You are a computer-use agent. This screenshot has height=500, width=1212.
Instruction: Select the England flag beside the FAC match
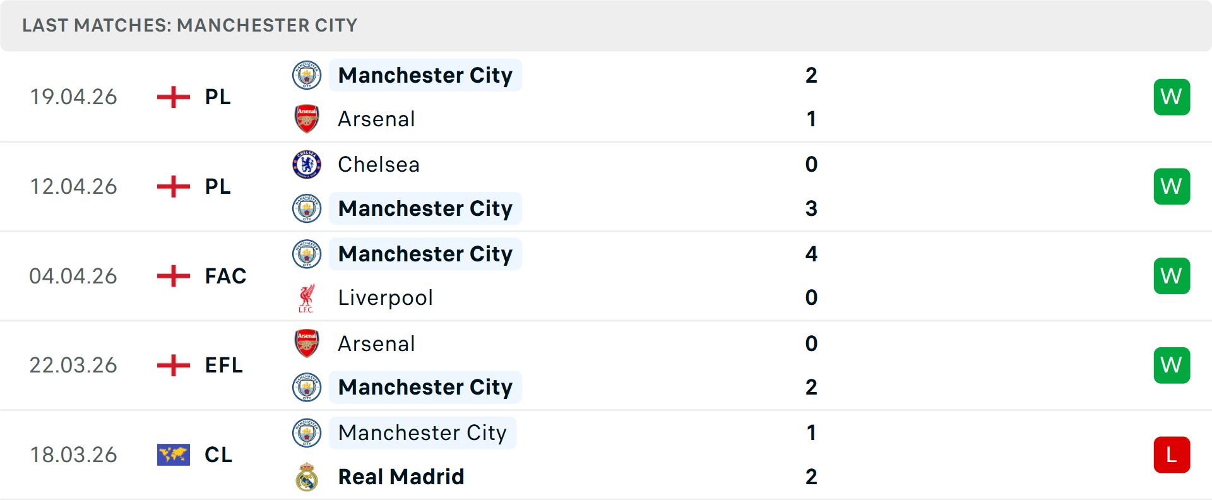click(172, 276)
